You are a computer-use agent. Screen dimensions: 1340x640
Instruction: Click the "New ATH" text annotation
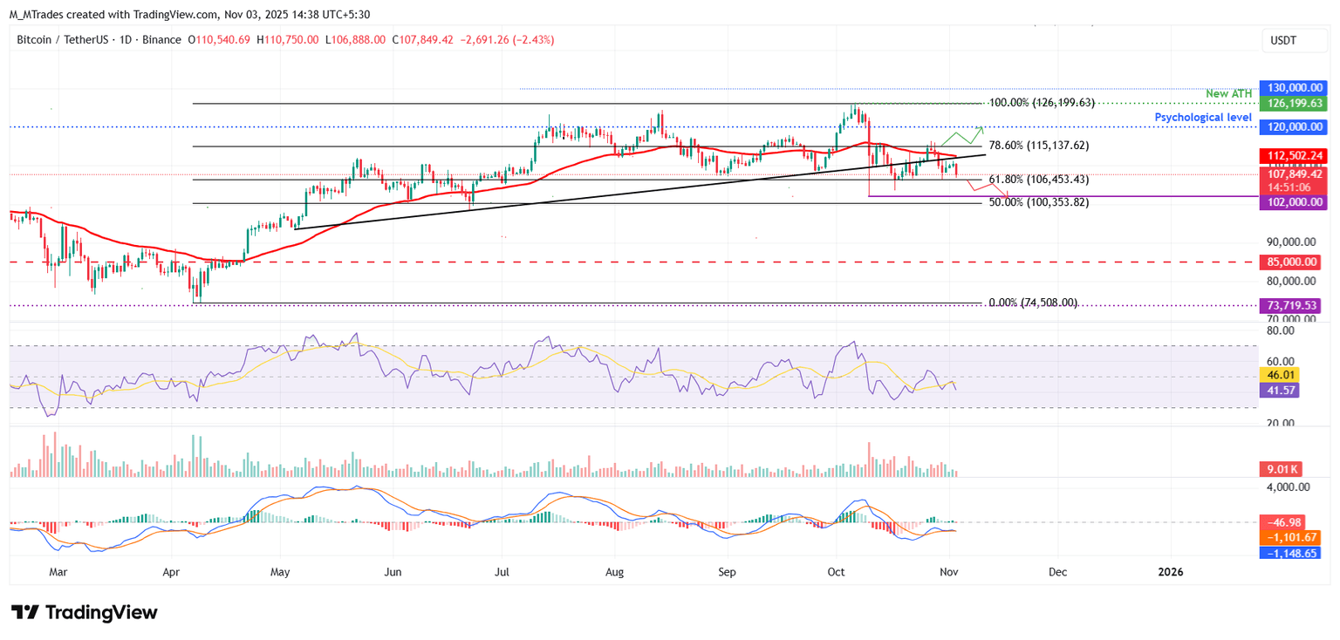point(1228,93)
